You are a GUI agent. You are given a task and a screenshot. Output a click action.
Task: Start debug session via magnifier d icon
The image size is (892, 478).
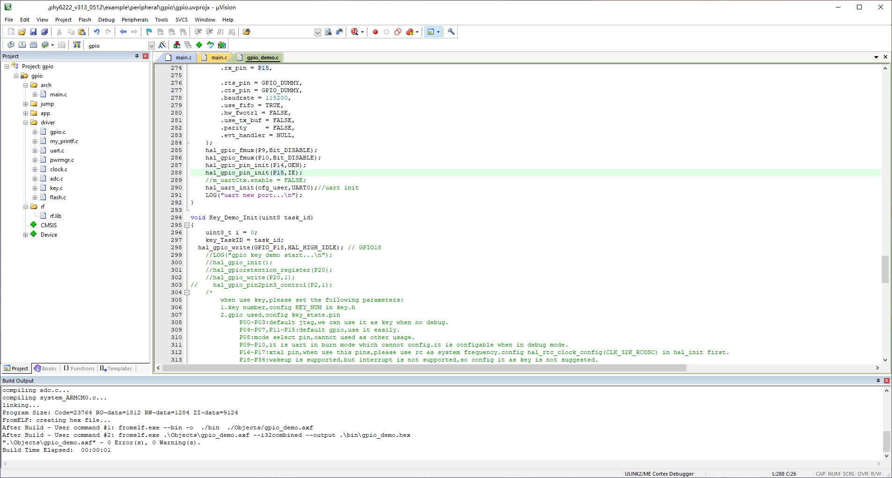pyautogui.click(x=355, y=32)
